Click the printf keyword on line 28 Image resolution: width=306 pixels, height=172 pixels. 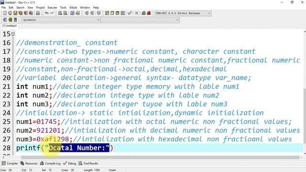(28, 148)
